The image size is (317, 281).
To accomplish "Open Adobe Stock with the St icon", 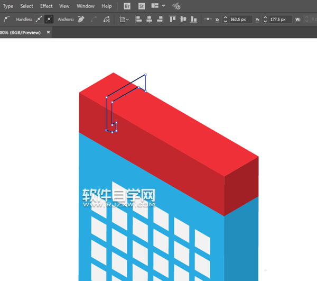I will [x=142, y=6].
